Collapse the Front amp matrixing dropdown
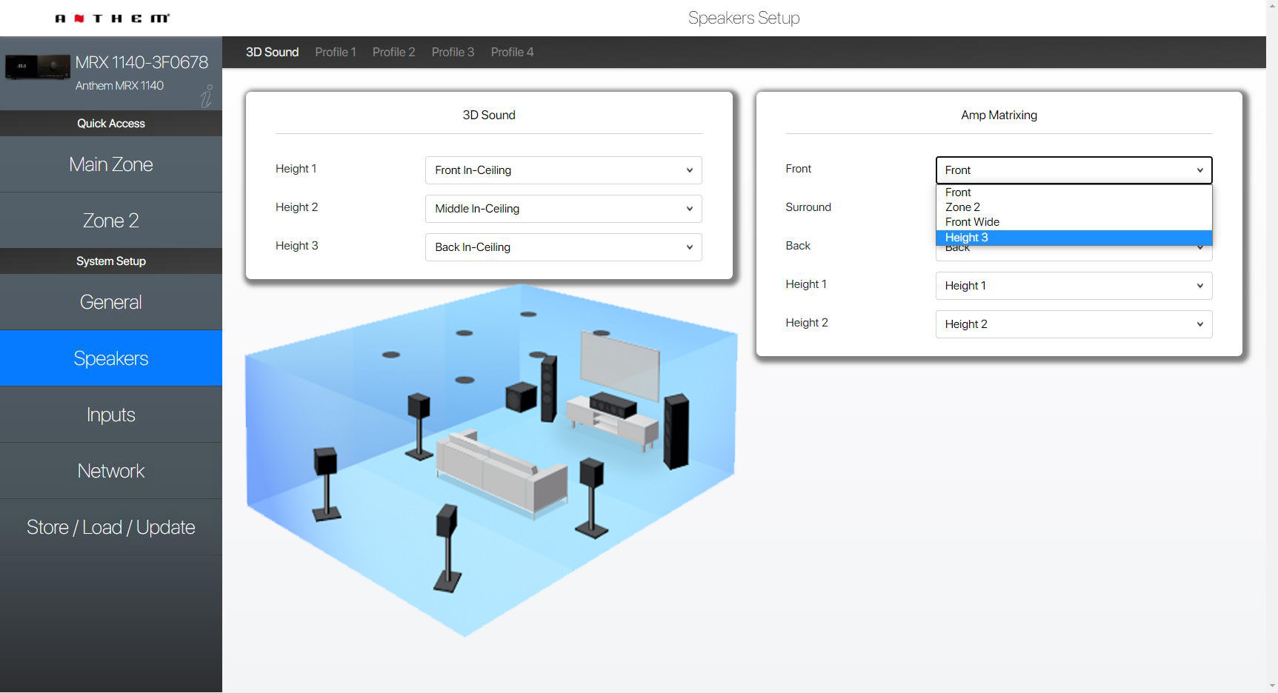The height and width of the screenshot is (693, 1278). [1074, 170]
